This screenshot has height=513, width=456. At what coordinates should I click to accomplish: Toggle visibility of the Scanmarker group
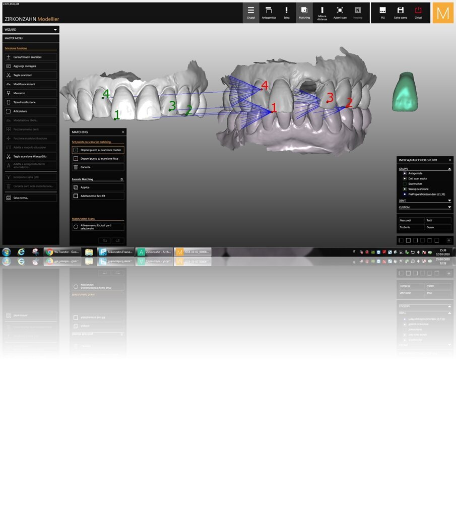404,184
